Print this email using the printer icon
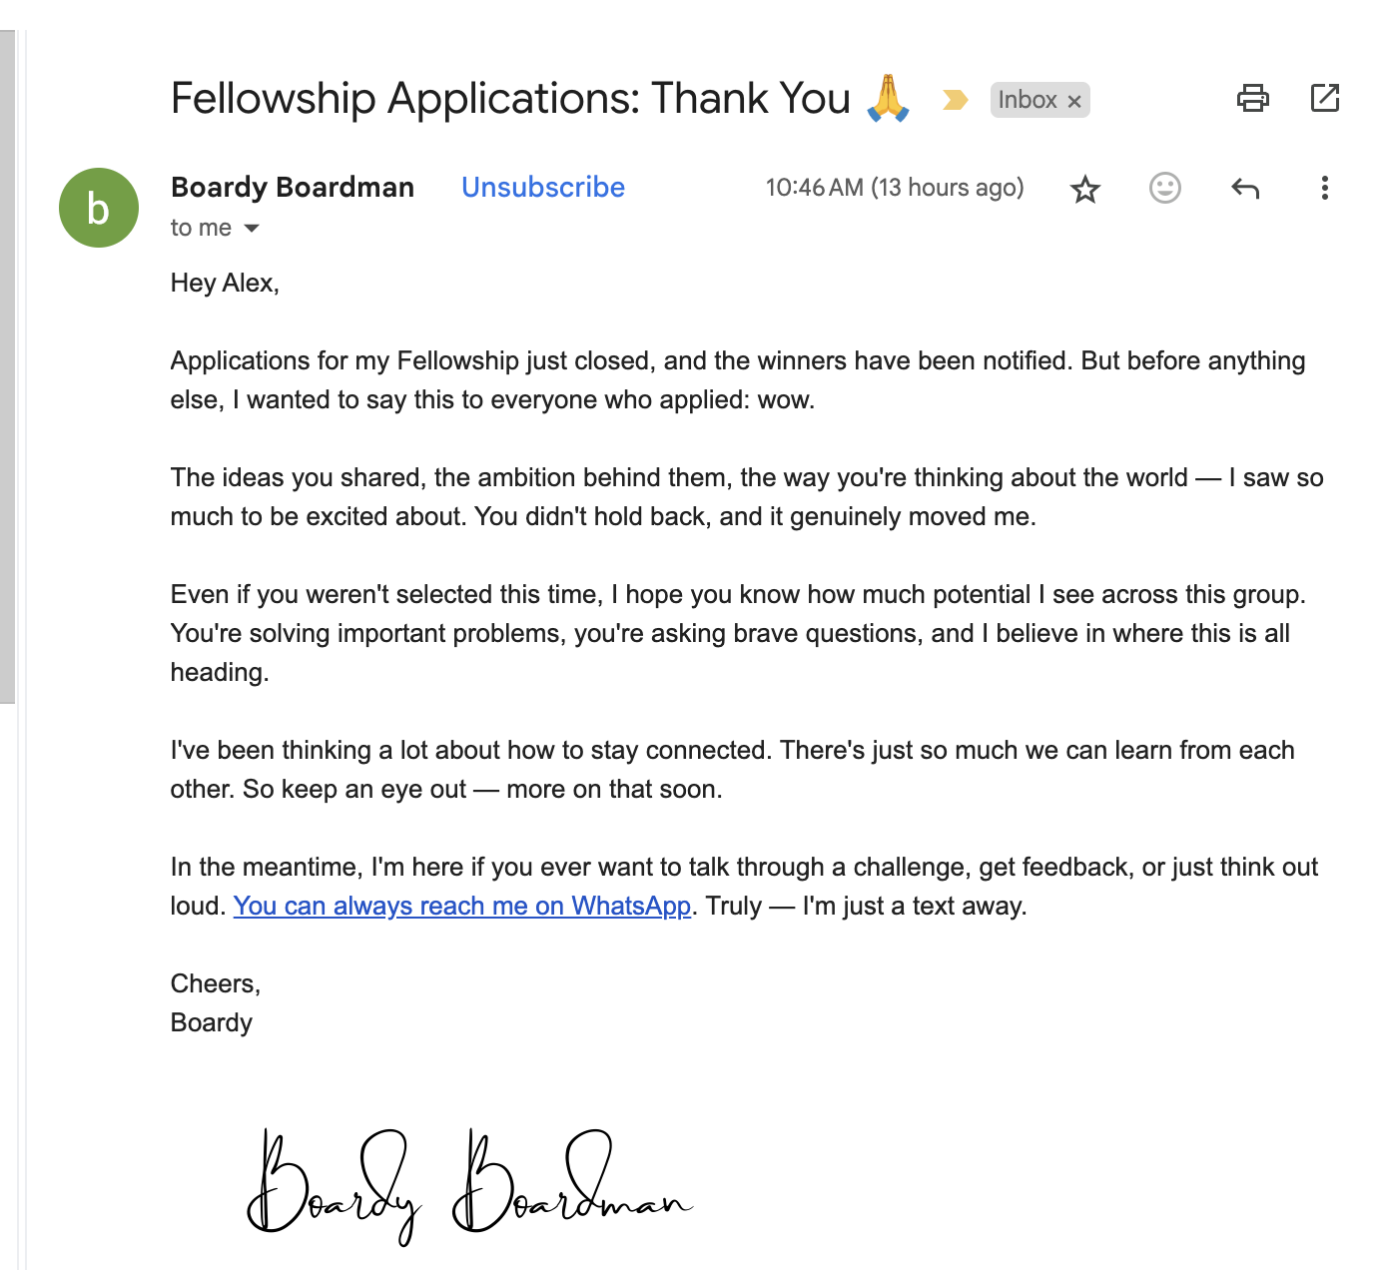This screenshot has height=1270, width=1380. (x=1252, y=98)
